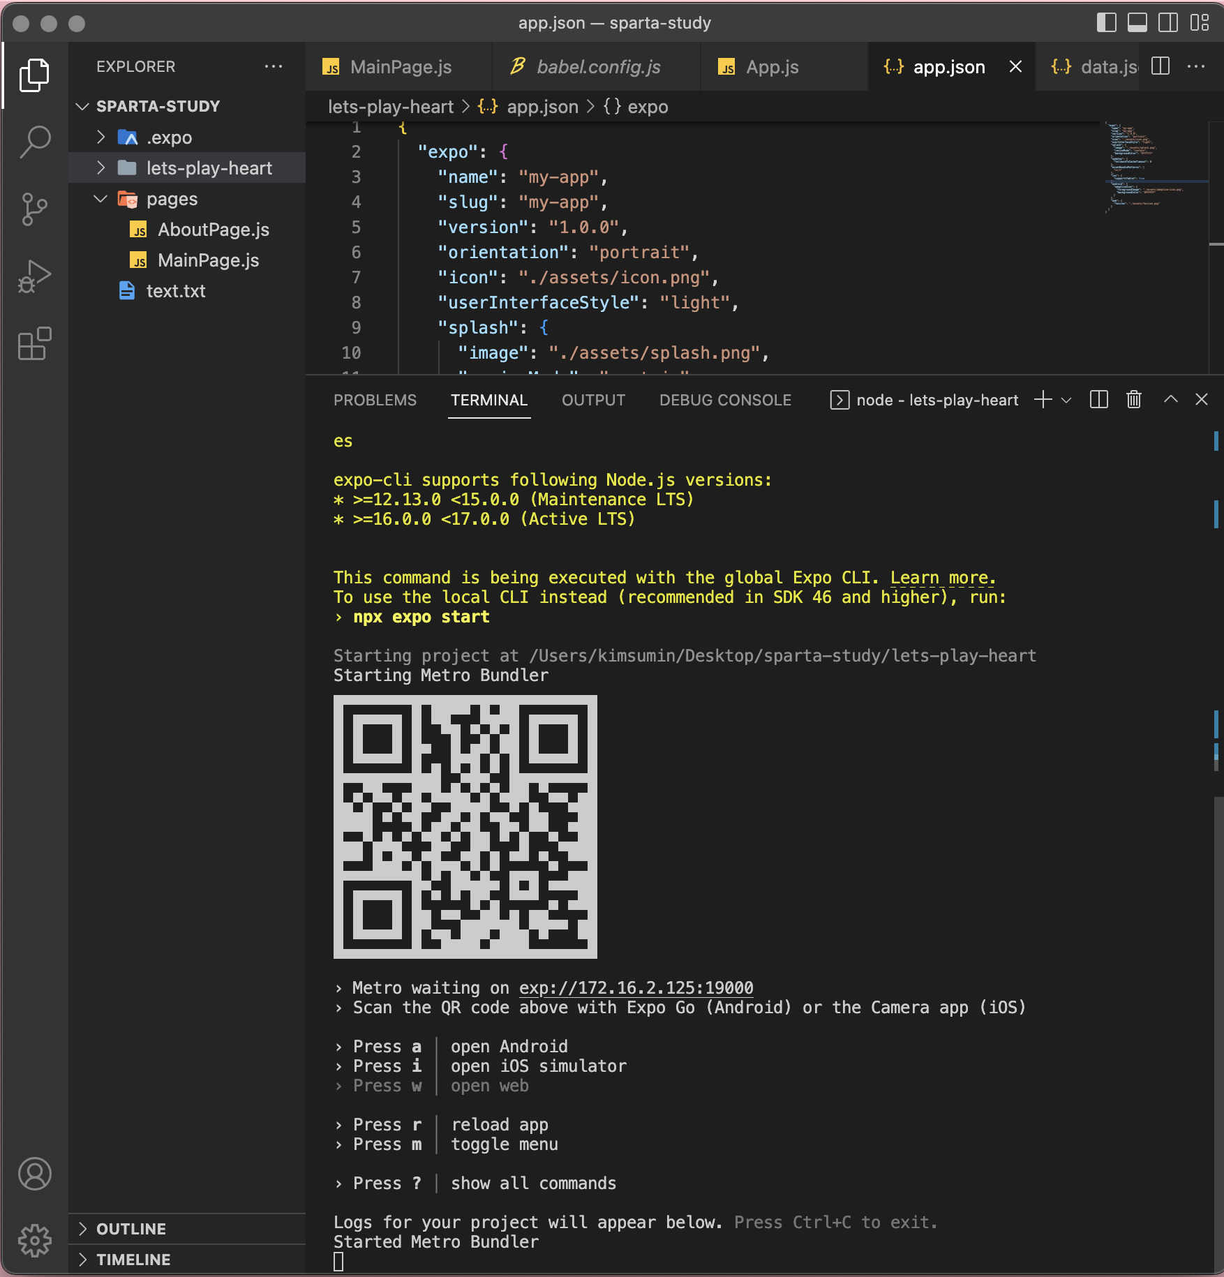The image size is (1224, 1277).
Task: Click the Explorer more actions ellipsis
Action: tap(274, 66)
